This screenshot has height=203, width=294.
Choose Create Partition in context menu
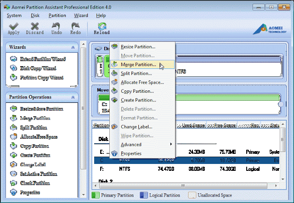[x=142, y=100]
